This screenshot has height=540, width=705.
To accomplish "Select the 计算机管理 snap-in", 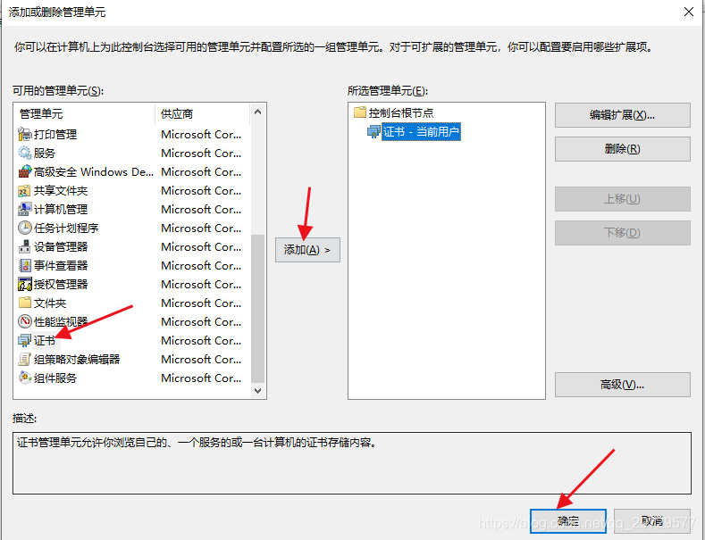I will pos(131,210).
